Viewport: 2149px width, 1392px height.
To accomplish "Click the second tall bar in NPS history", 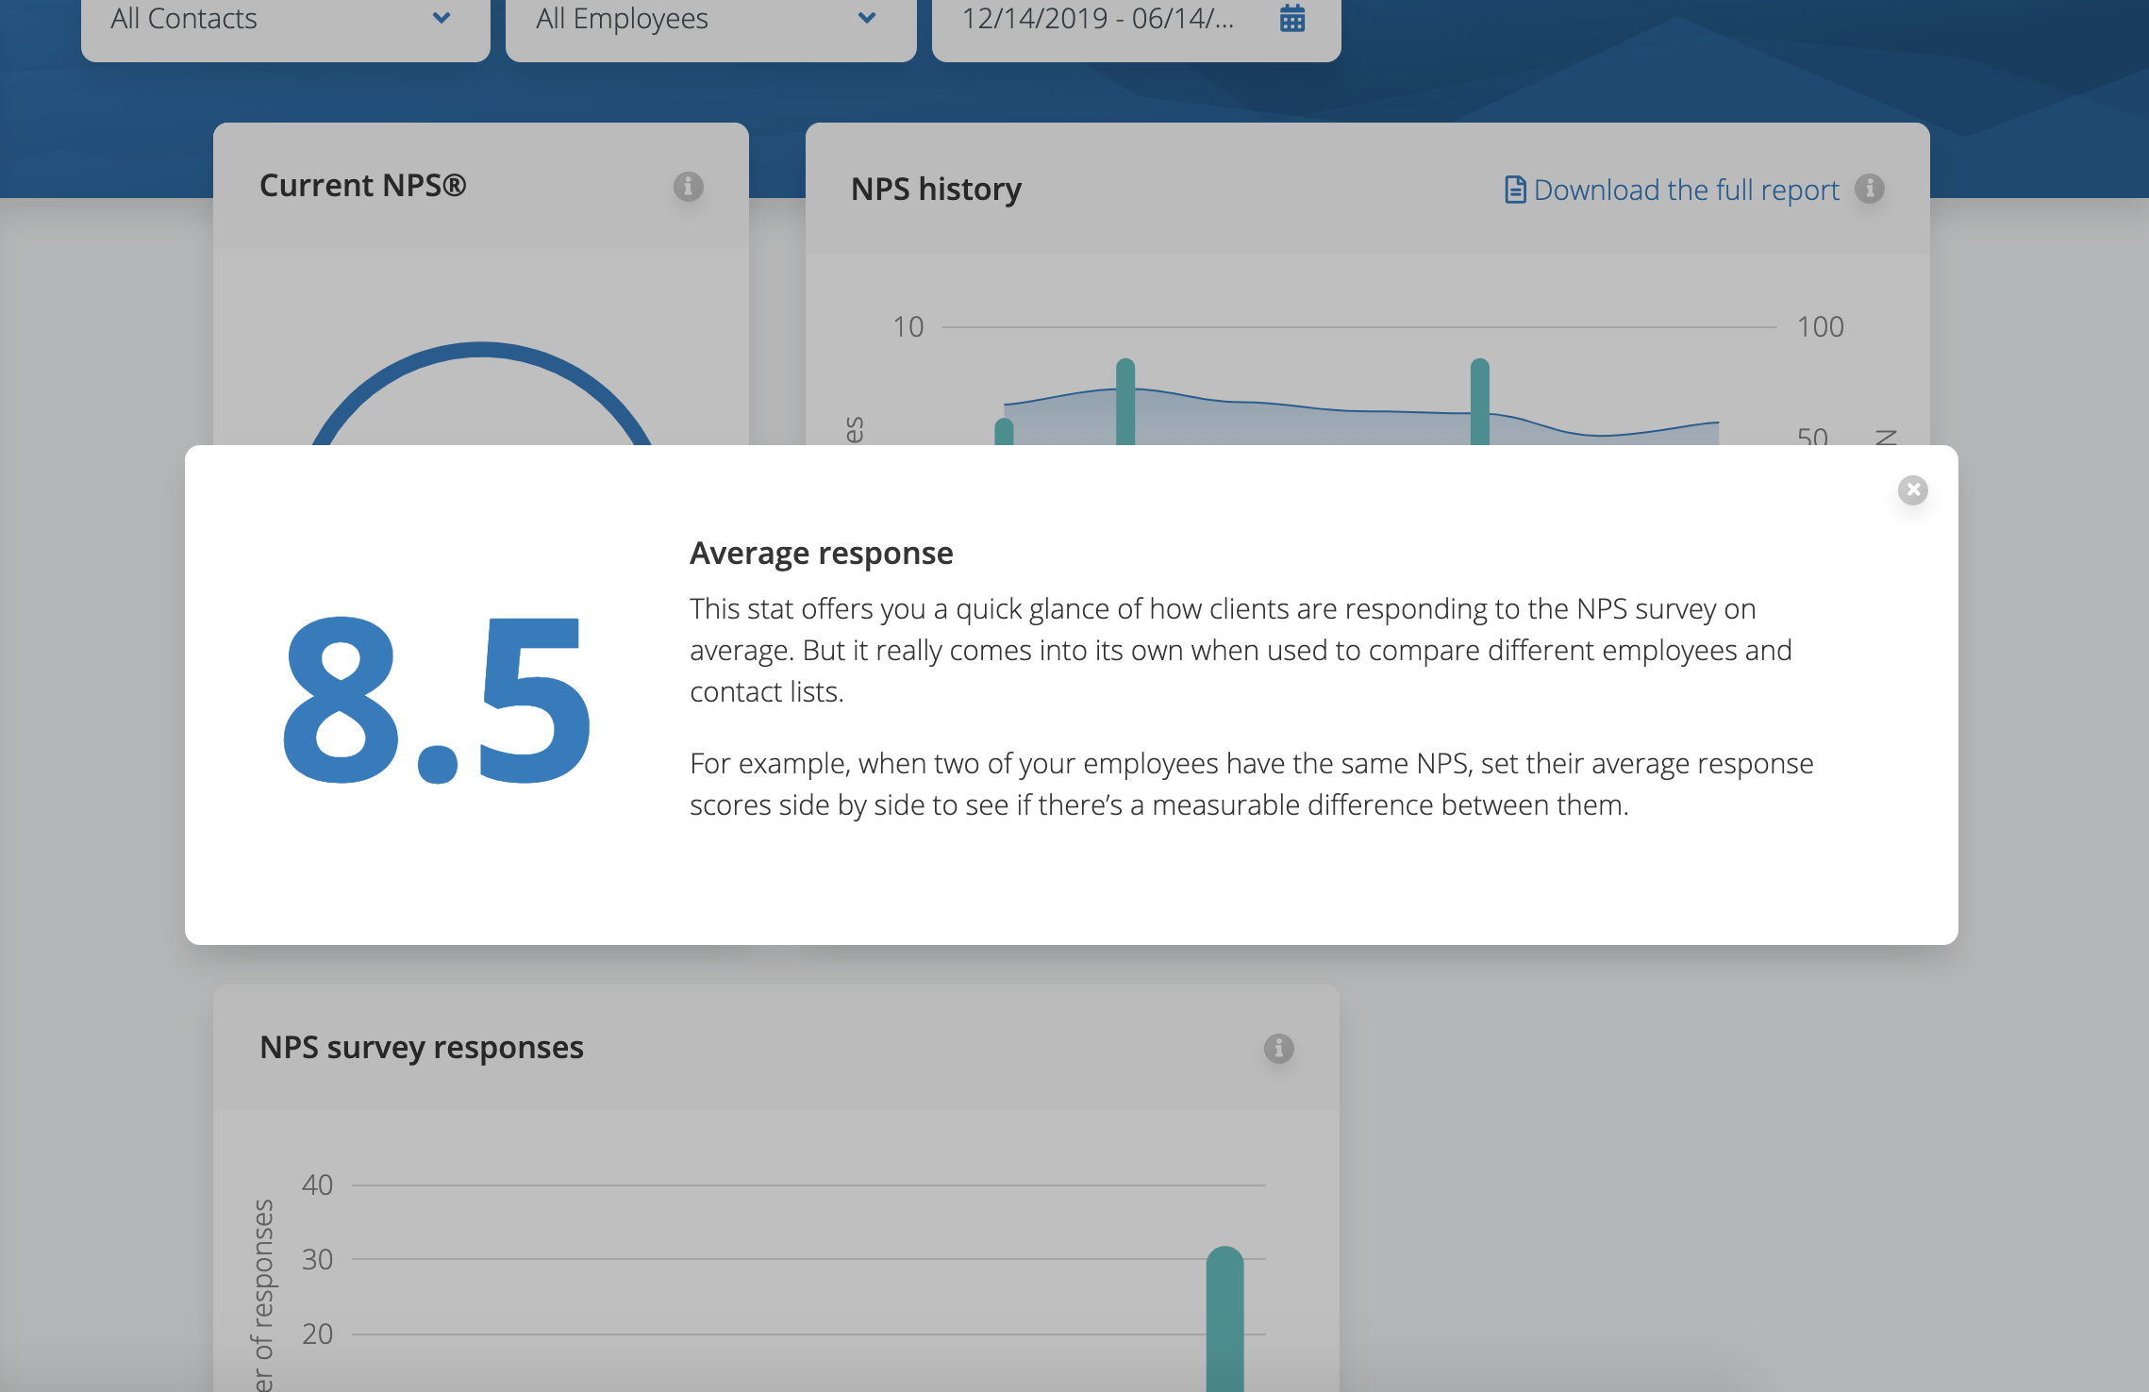I will [1479, 401].
